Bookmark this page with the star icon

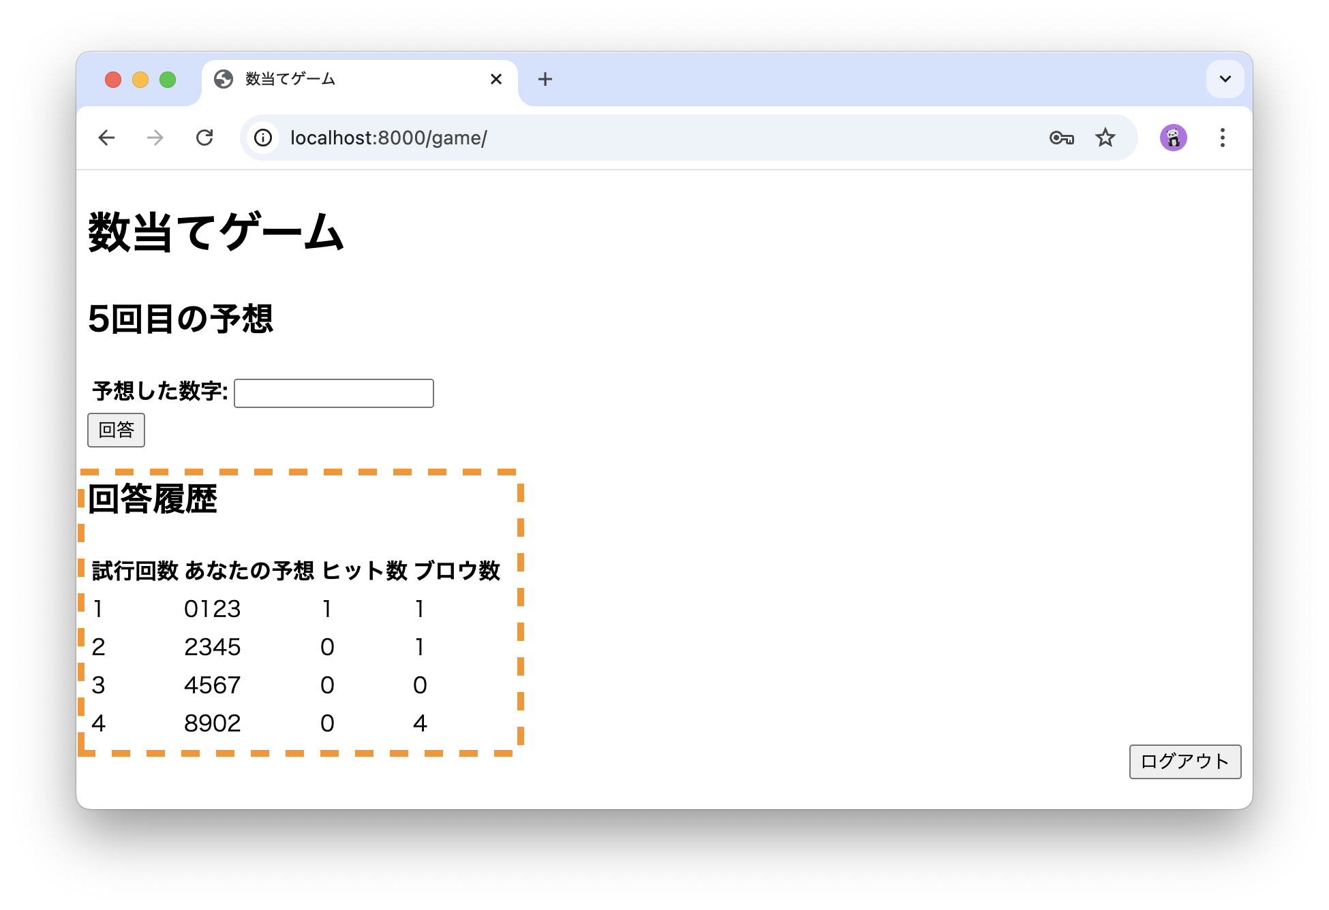[x=1105, y=138]
